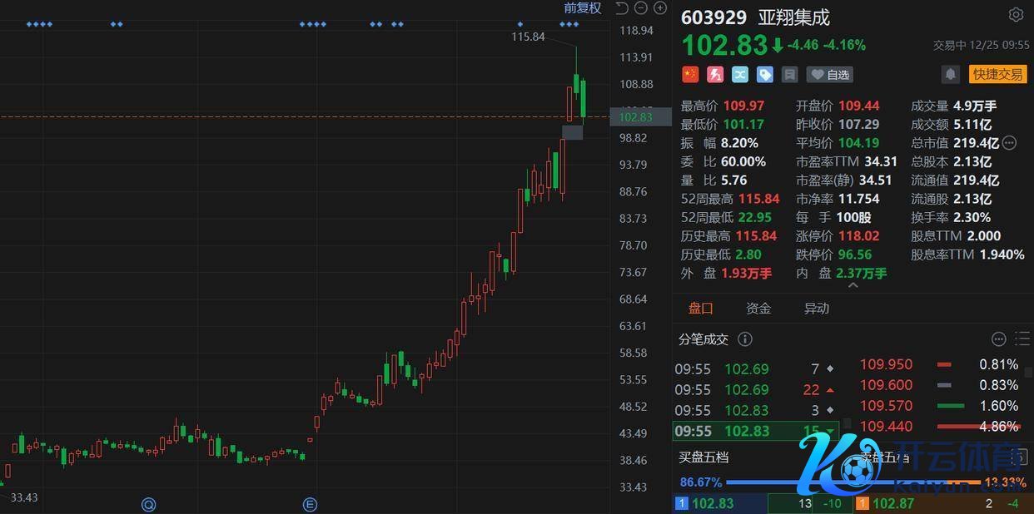This screenshot has height=514, width=1034.
Task: Switch to the 资金 tab
Action: point(758,309)
